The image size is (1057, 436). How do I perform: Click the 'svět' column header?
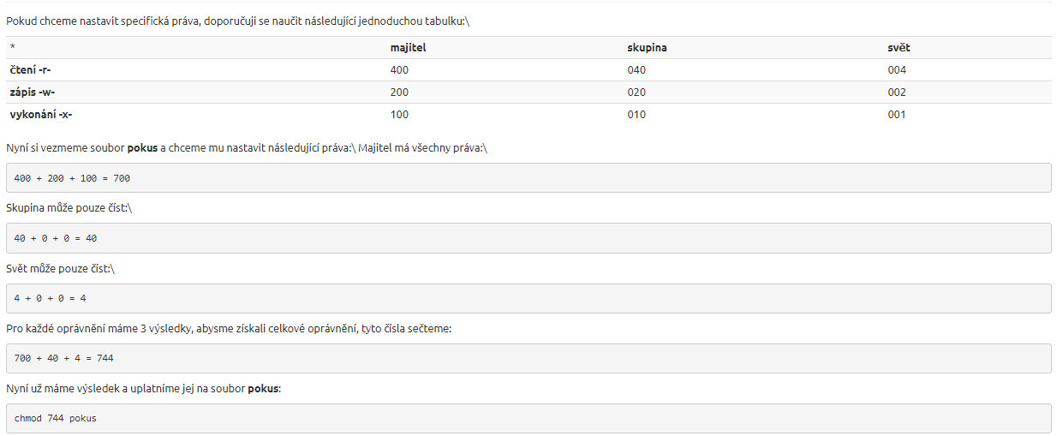pos(899,48)
